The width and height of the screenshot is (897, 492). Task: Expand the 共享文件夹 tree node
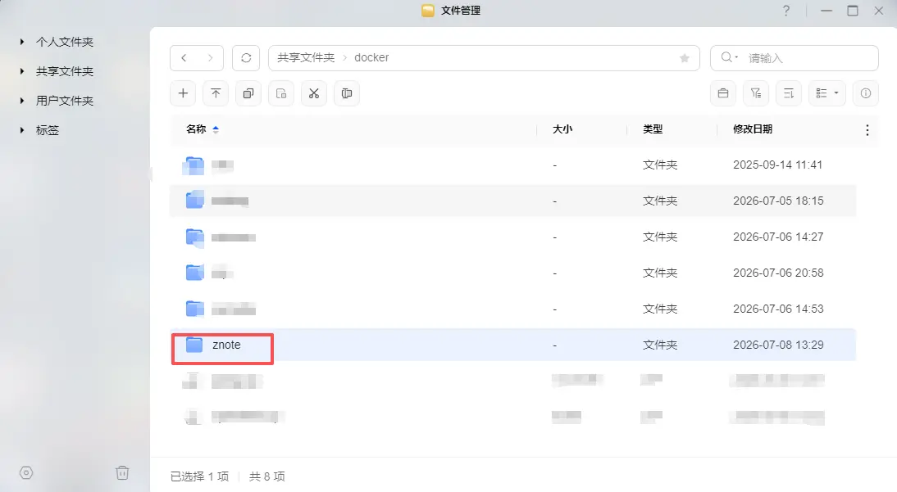[22, 71]
